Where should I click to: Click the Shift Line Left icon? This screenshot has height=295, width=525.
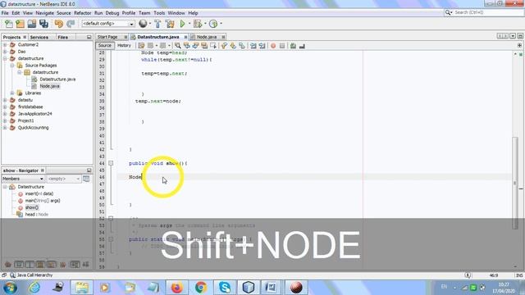point(253,46)
